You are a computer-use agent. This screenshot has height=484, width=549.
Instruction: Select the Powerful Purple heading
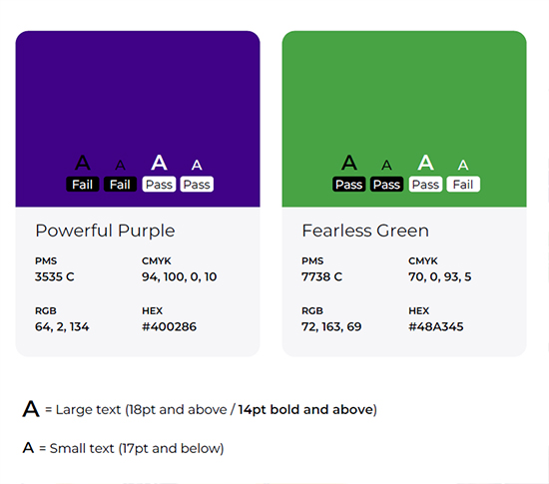(x=105, y=231)
